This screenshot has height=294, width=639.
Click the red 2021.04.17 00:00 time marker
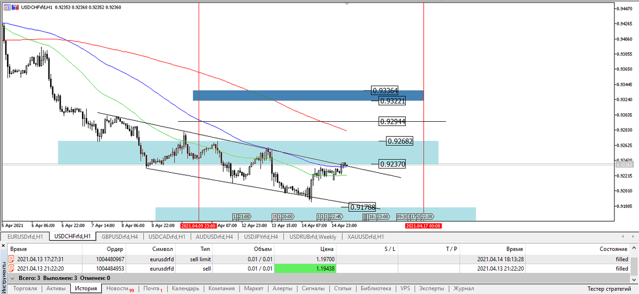pos(423,226)
